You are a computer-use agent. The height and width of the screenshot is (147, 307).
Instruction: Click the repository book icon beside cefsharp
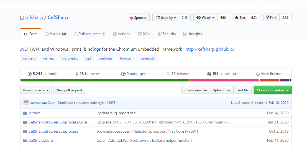[x=22, y=18]
